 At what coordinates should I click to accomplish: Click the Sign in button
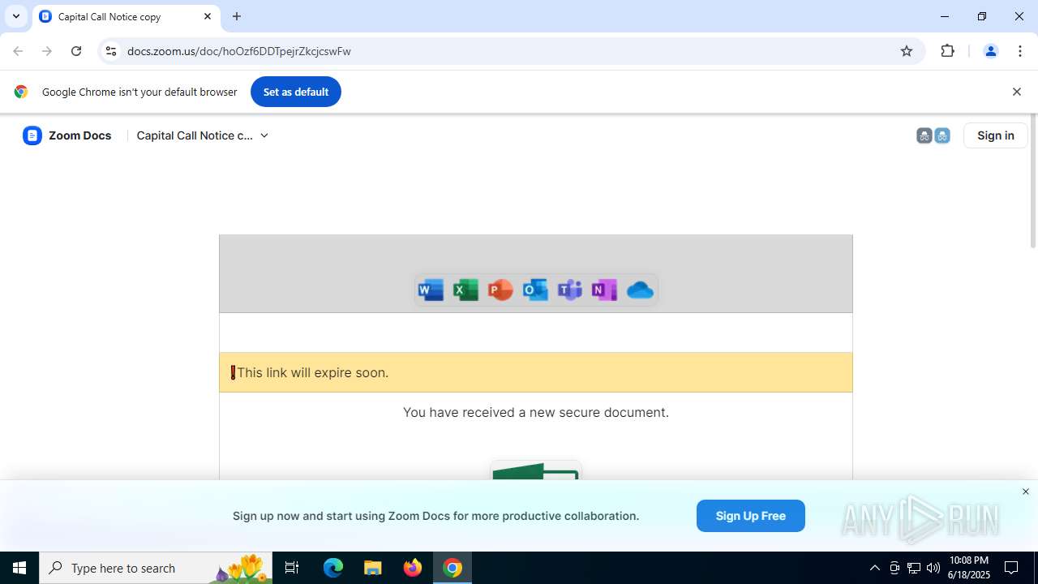click(x=996, y=135)
